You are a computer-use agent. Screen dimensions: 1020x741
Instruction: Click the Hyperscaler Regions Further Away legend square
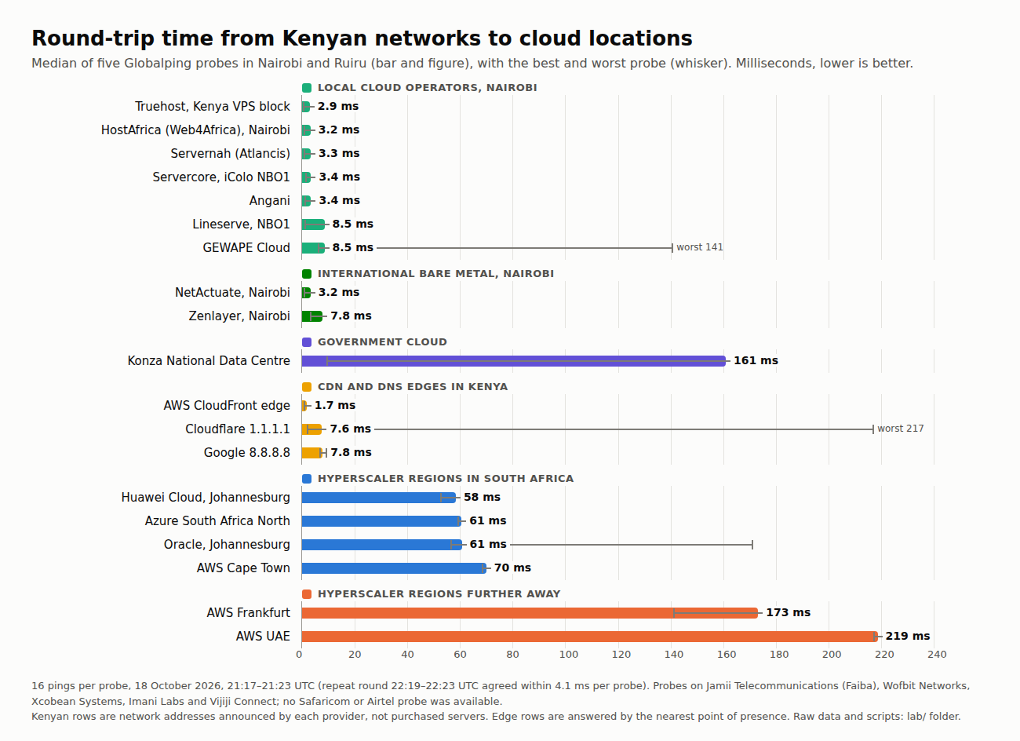[x=307, y=594]
